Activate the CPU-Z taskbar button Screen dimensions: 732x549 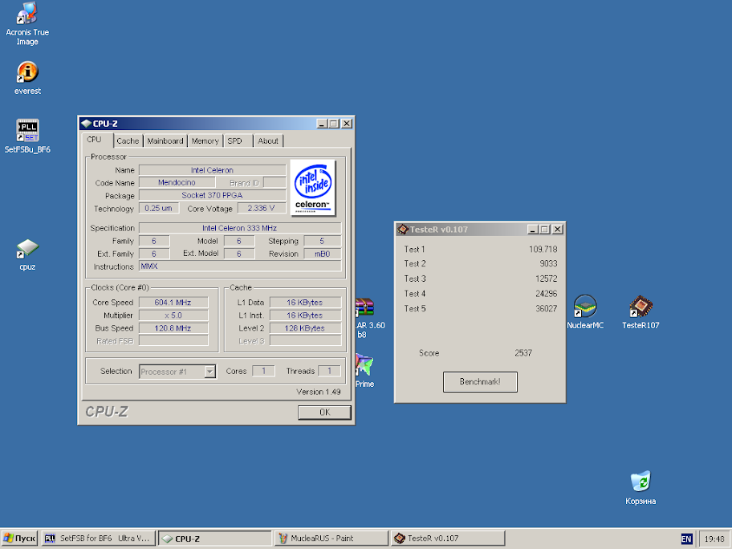coord(215,539)
